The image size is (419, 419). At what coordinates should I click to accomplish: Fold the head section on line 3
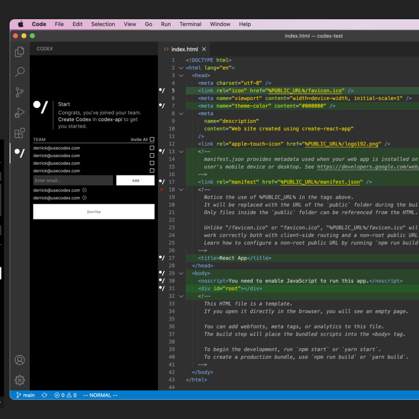coord(181,75)
